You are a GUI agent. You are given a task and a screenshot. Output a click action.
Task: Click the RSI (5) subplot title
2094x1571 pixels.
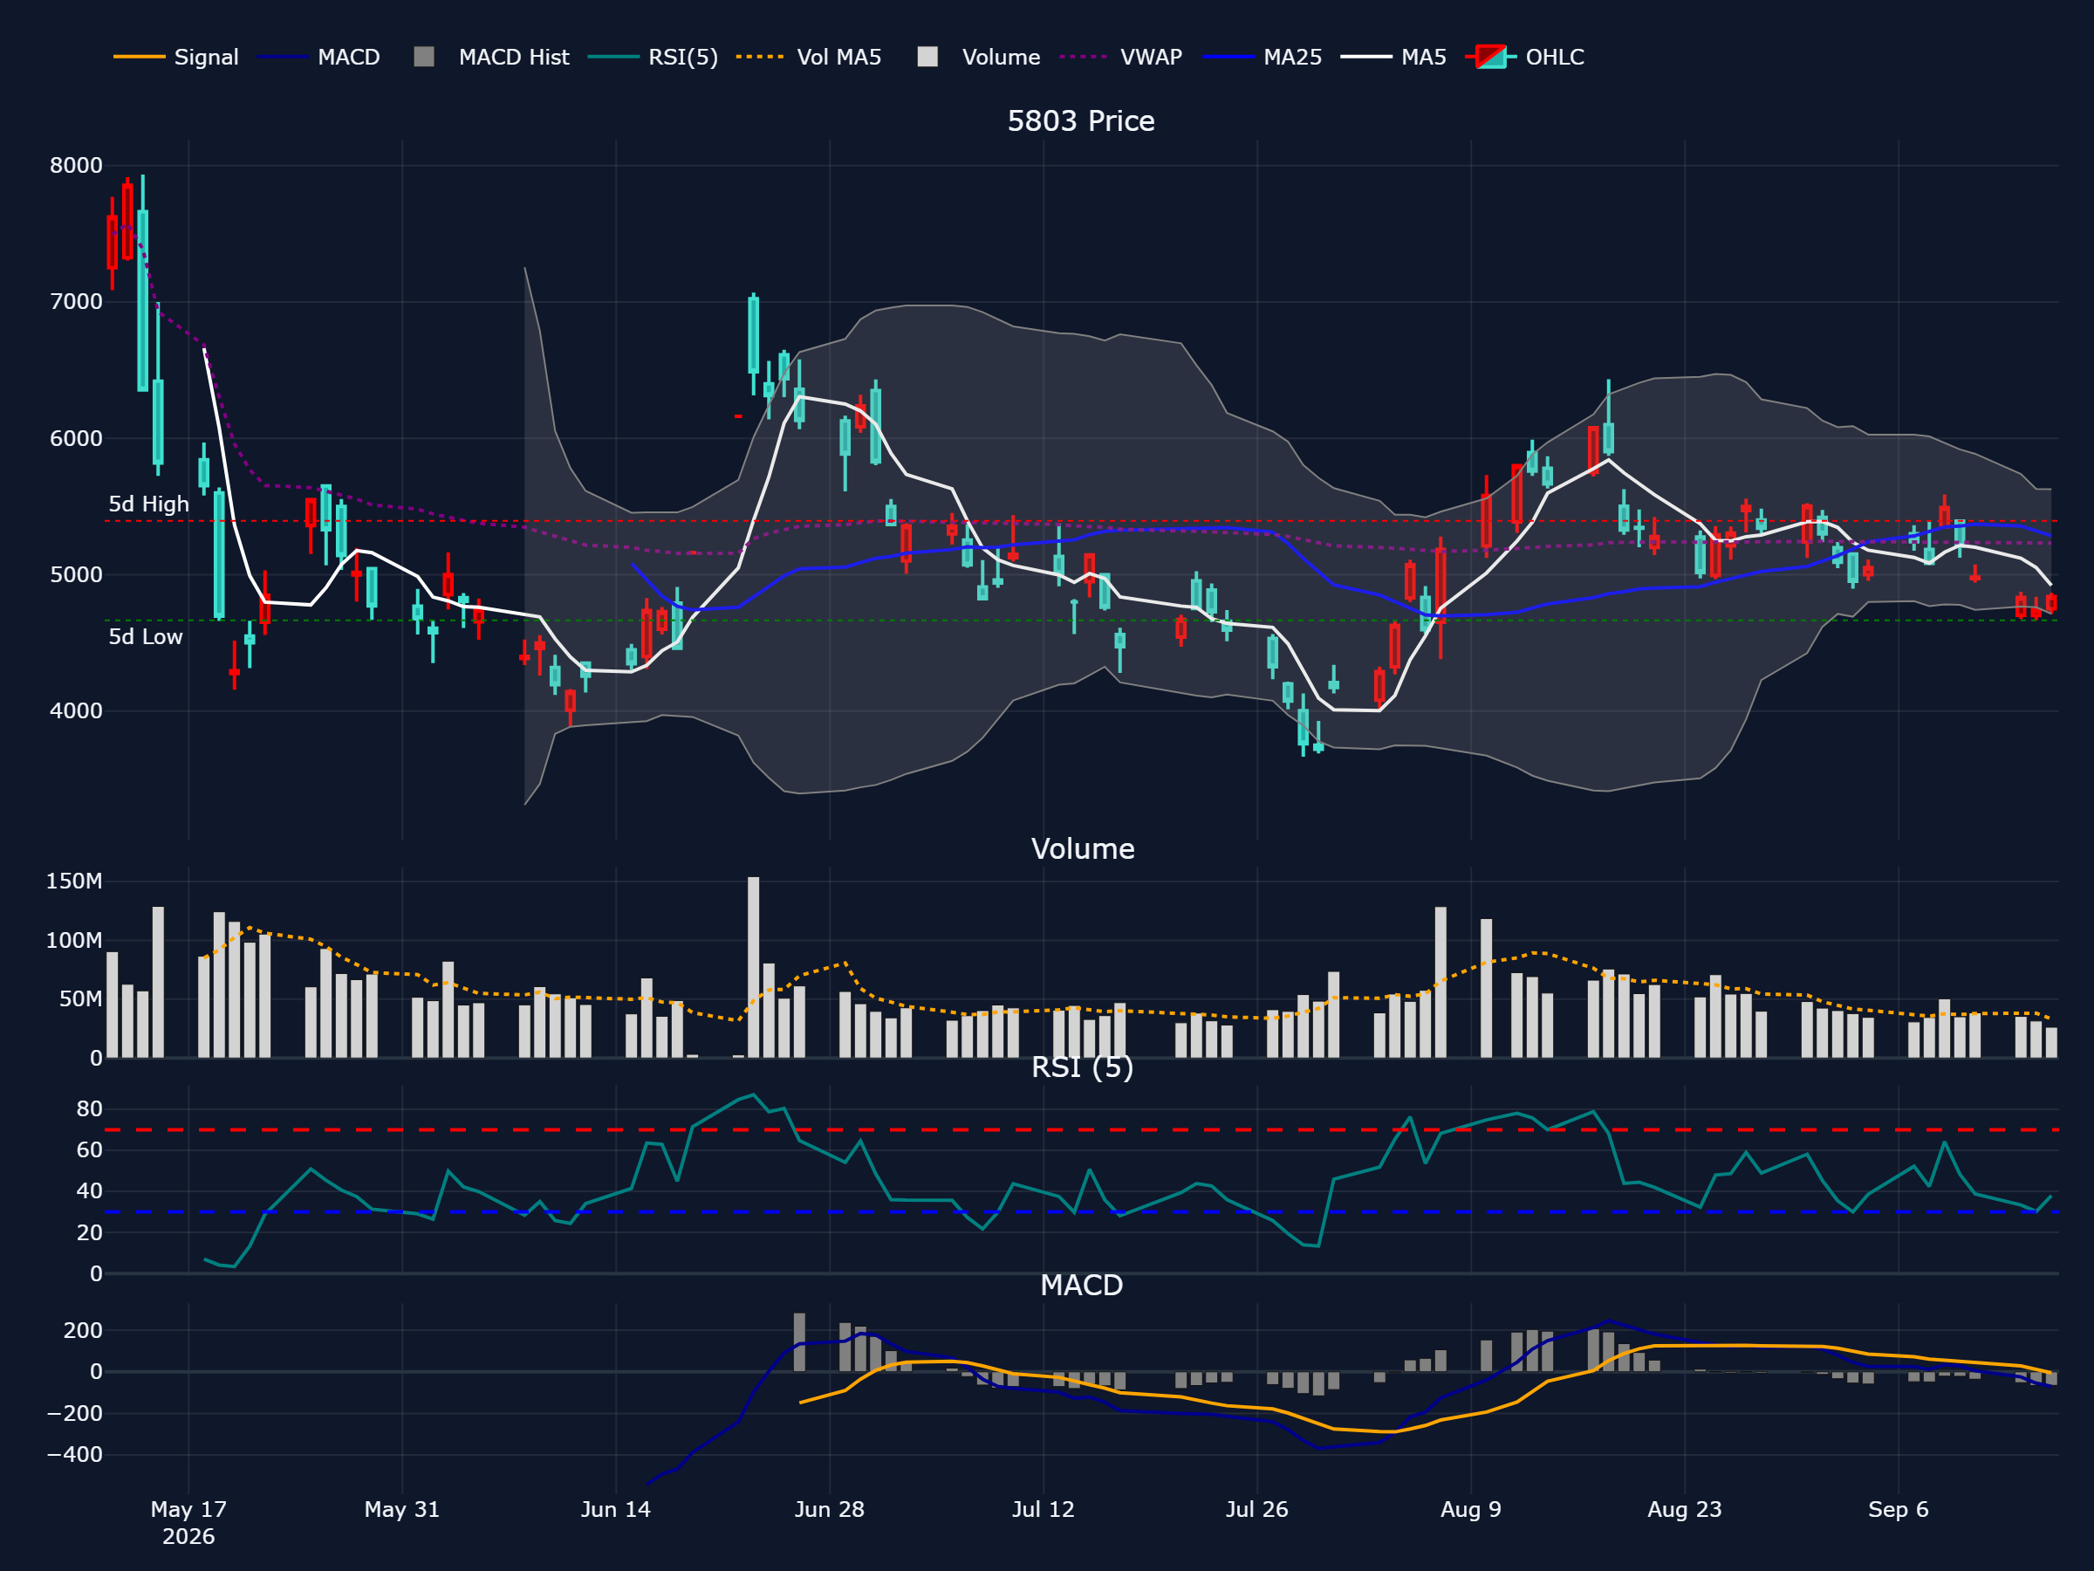click(x=1082, y=1067)
